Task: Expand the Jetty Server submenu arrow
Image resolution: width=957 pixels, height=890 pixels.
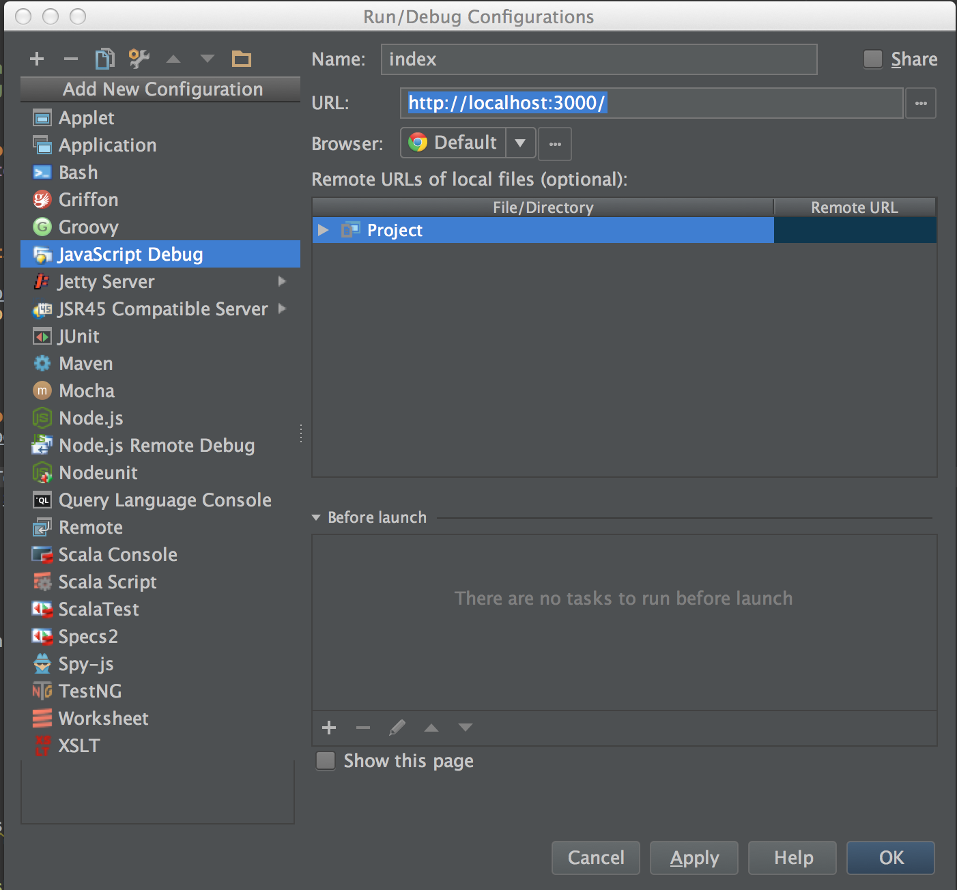Action: 282,281
